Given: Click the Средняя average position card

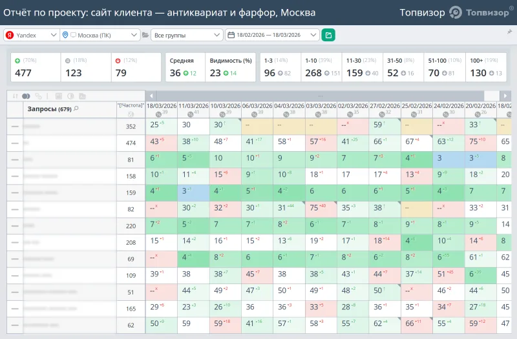Looking at the screenshot, I should 185,67.
